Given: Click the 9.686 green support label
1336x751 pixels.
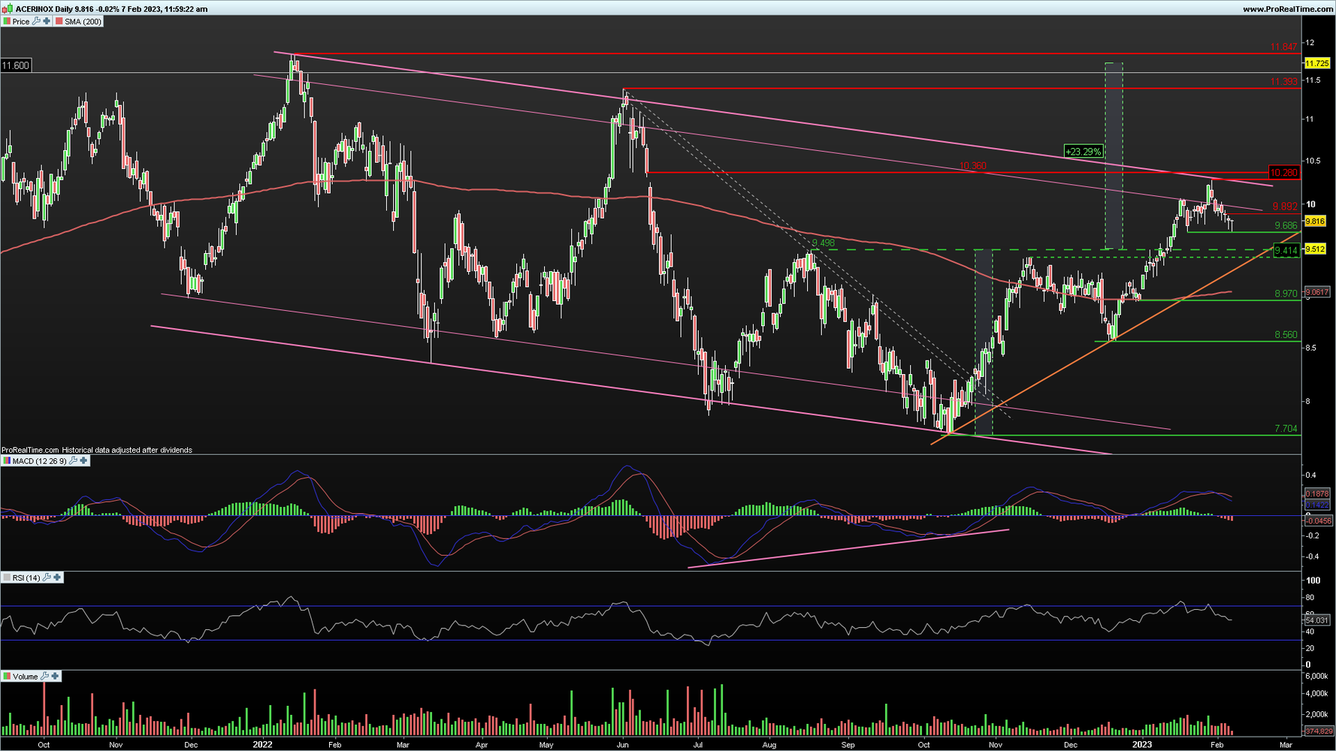Looking at the screenshot, I should 1286,226.
